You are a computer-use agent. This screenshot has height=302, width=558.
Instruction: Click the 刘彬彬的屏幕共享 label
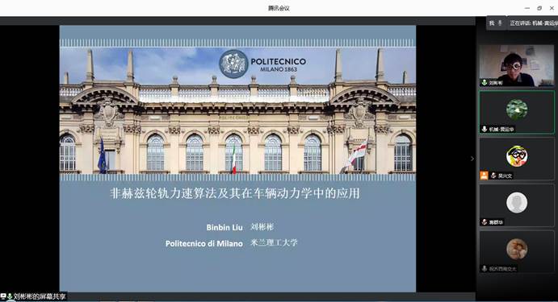click(40, 296)
